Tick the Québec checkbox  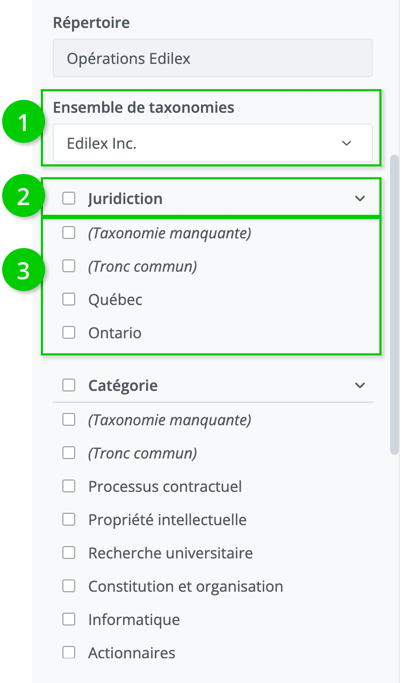pyautogui.click(x=69, y=299)
